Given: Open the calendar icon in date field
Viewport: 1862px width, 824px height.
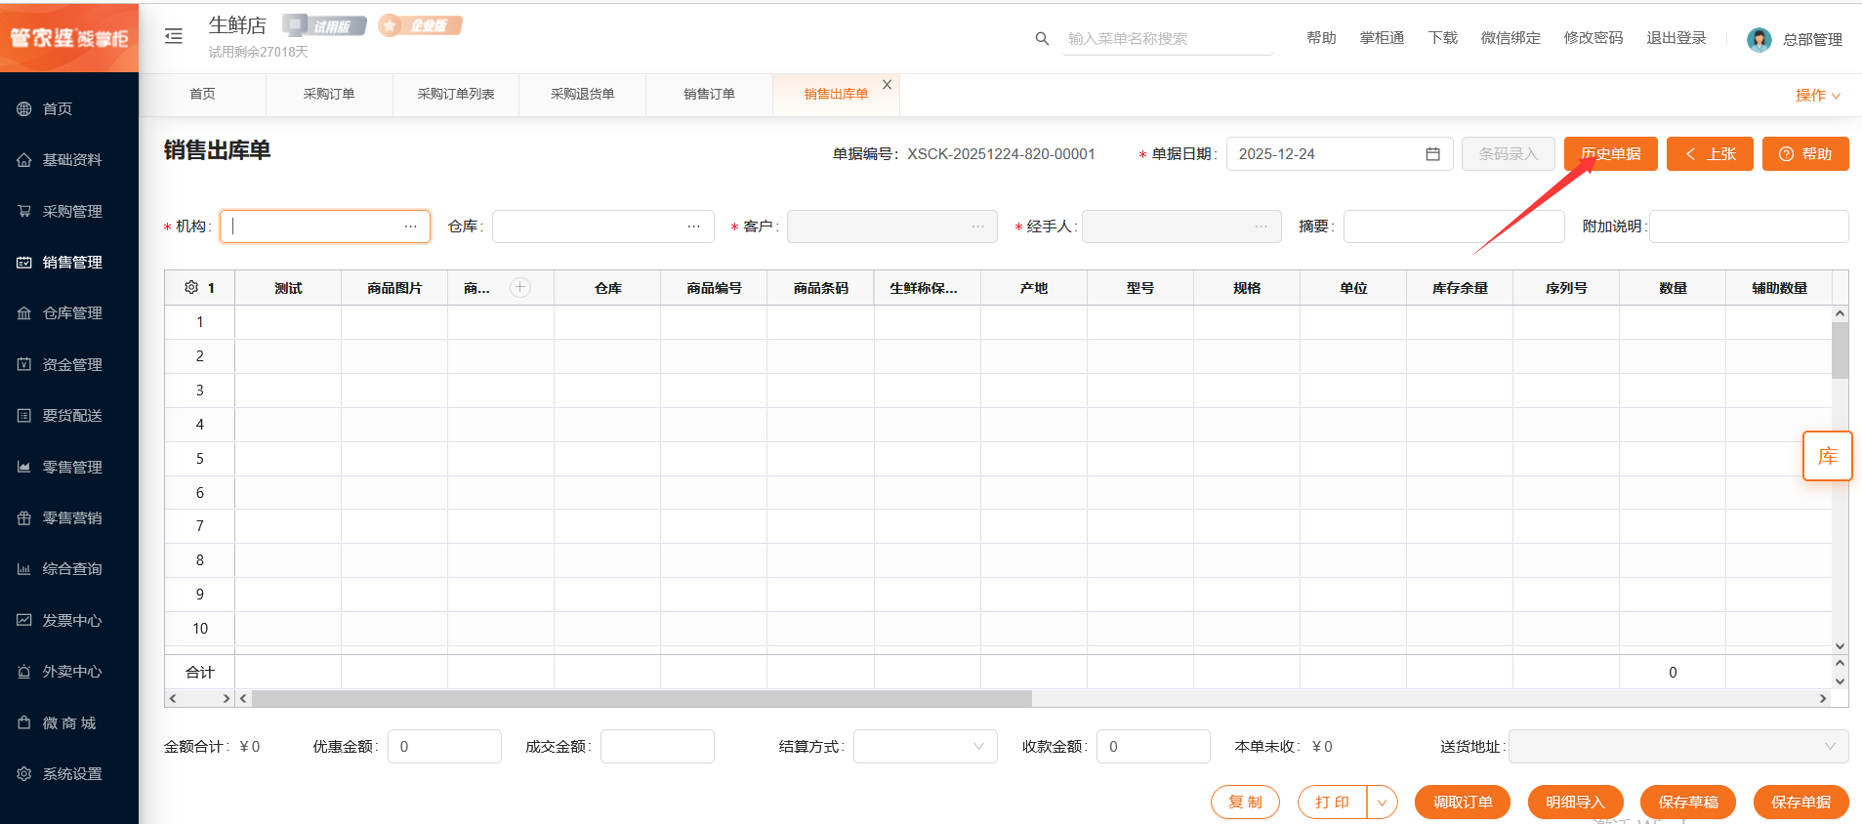Looking at the screenshot, I should coord(1432,154).
